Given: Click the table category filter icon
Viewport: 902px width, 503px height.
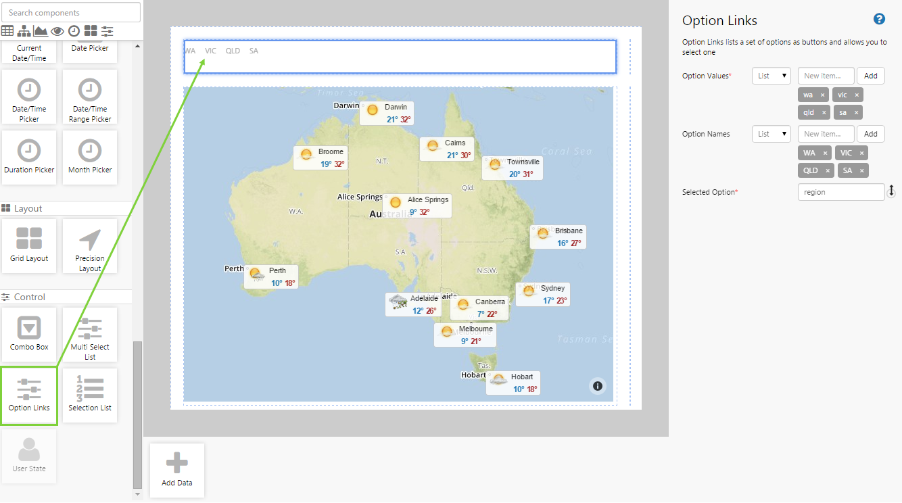Looking at the screenshot, I should 7,31.
